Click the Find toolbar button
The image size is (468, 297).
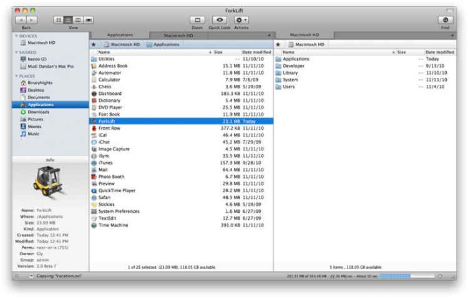tap(446, 20)
